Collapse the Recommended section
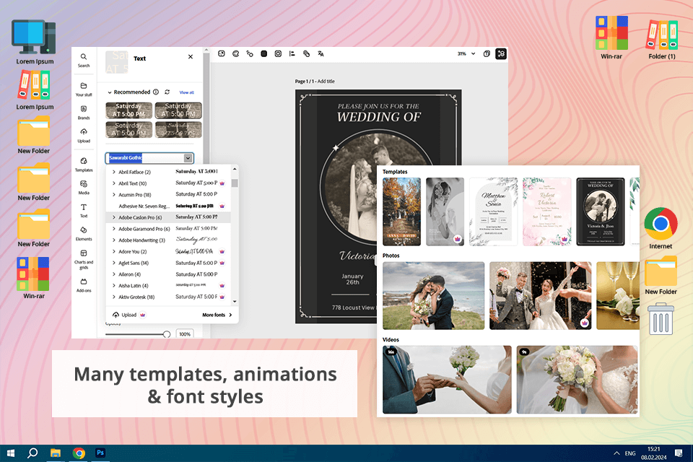The image size is (693, 462). 110,92
